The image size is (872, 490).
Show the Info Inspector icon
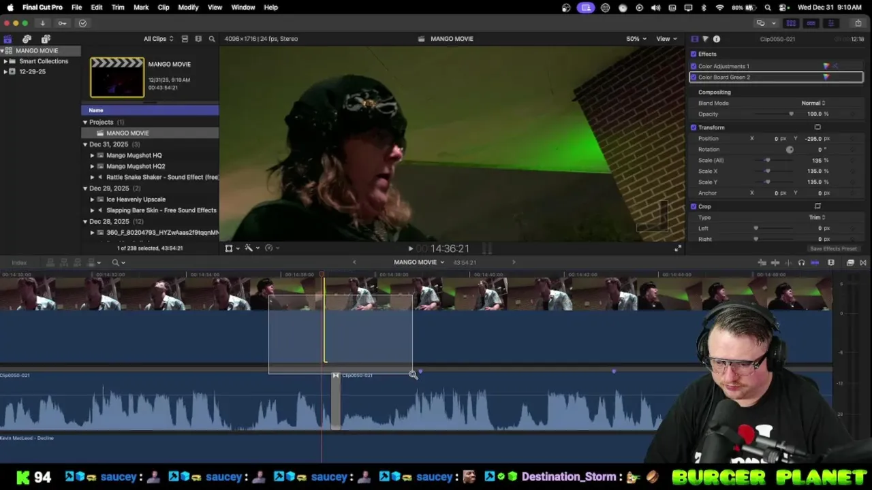click(x=717, y=39)
